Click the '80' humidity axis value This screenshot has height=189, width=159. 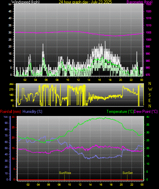click(x=6, y=129)
